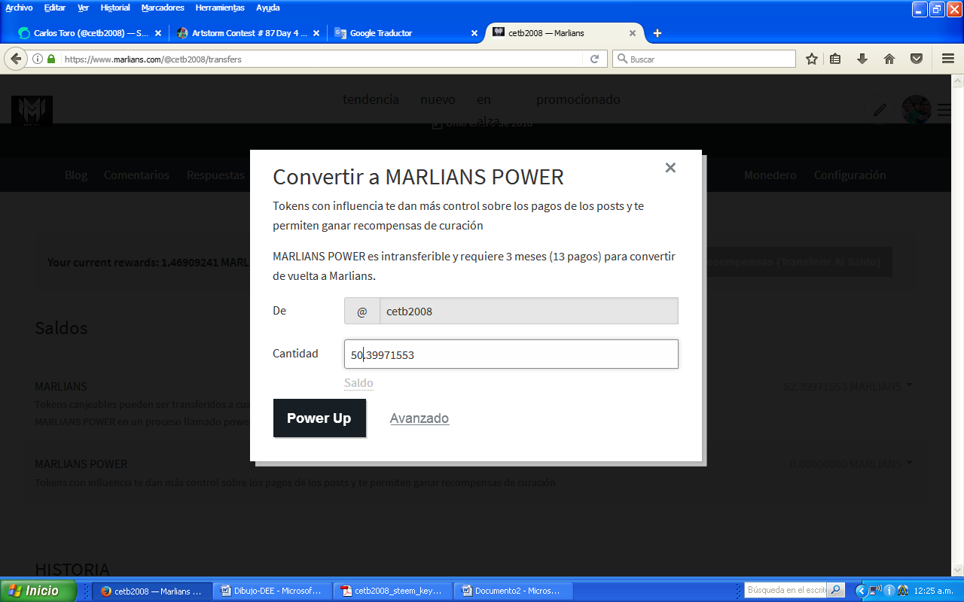
Task: Open the tendencia feed link
Action: click(x=371, y=99)
